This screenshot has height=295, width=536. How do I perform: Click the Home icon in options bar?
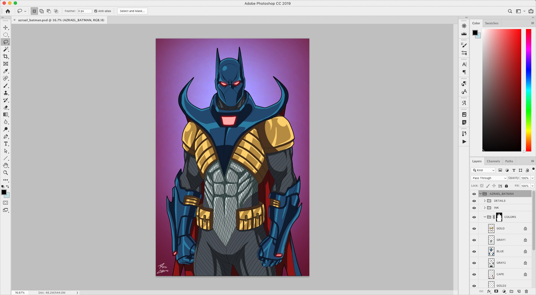pos(8,11)
